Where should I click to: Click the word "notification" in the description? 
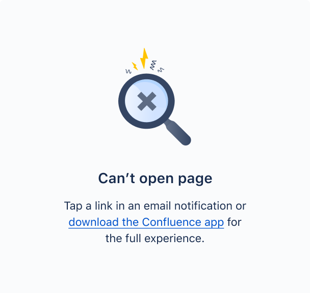click(203, 206)
